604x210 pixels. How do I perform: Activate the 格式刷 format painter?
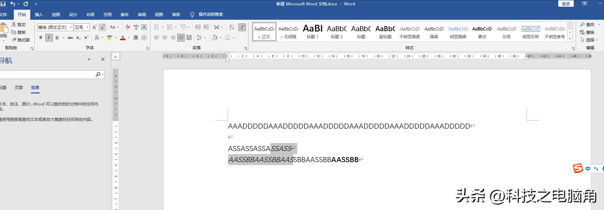(x=21, y=40)
